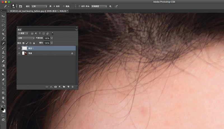The width and height of the screenshot is (224, 129).
Task: Click the foreground color swatch
Action: [2, 109]
